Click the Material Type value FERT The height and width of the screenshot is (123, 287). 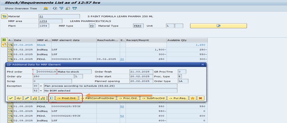[x=139, y=26]
